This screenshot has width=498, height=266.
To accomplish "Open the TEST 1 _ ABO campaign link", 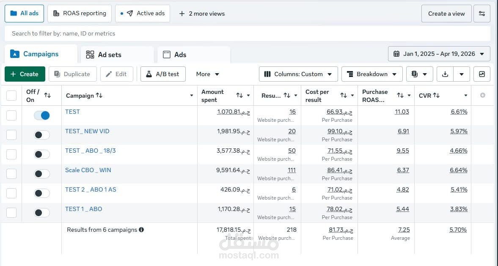I will tap(83, 209).
